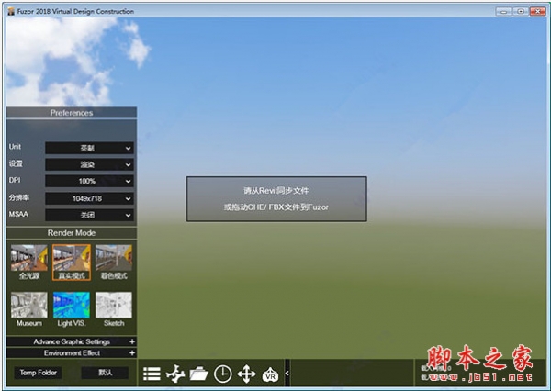Open the Unit dropdown
Screen dimensions: 551x391
89,149
